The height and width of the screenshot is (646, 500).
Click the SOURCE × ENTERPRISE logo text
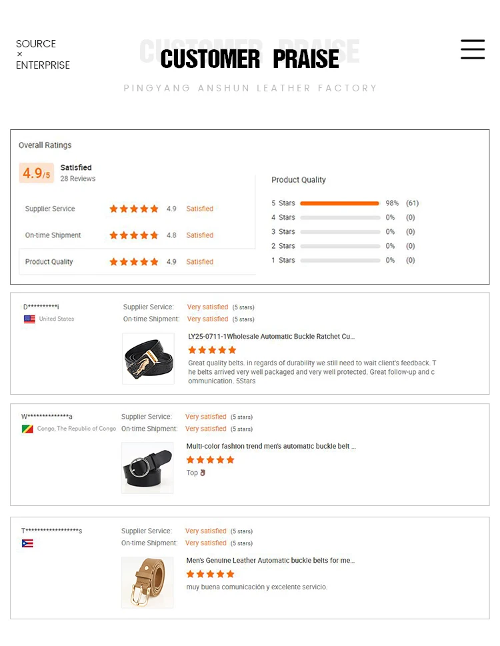[43, 55]
